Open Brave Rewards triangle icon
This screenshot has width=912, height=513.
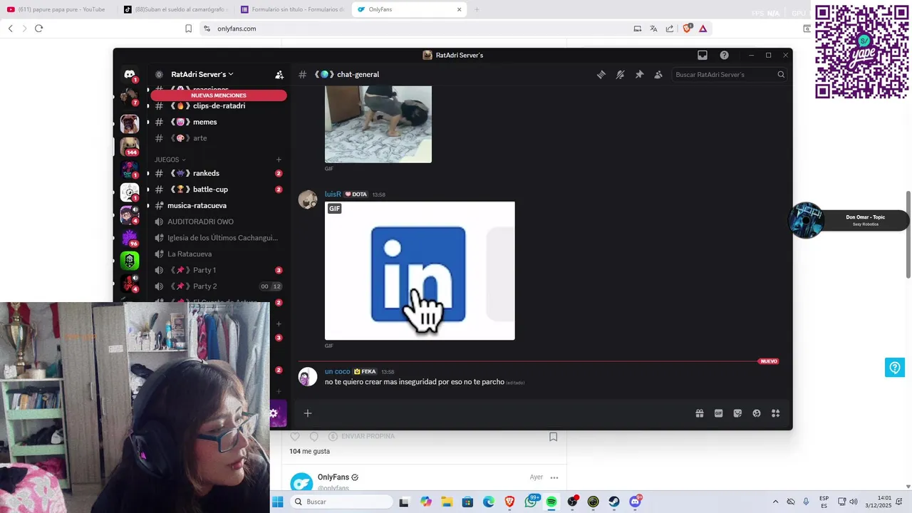click(703, 28)
